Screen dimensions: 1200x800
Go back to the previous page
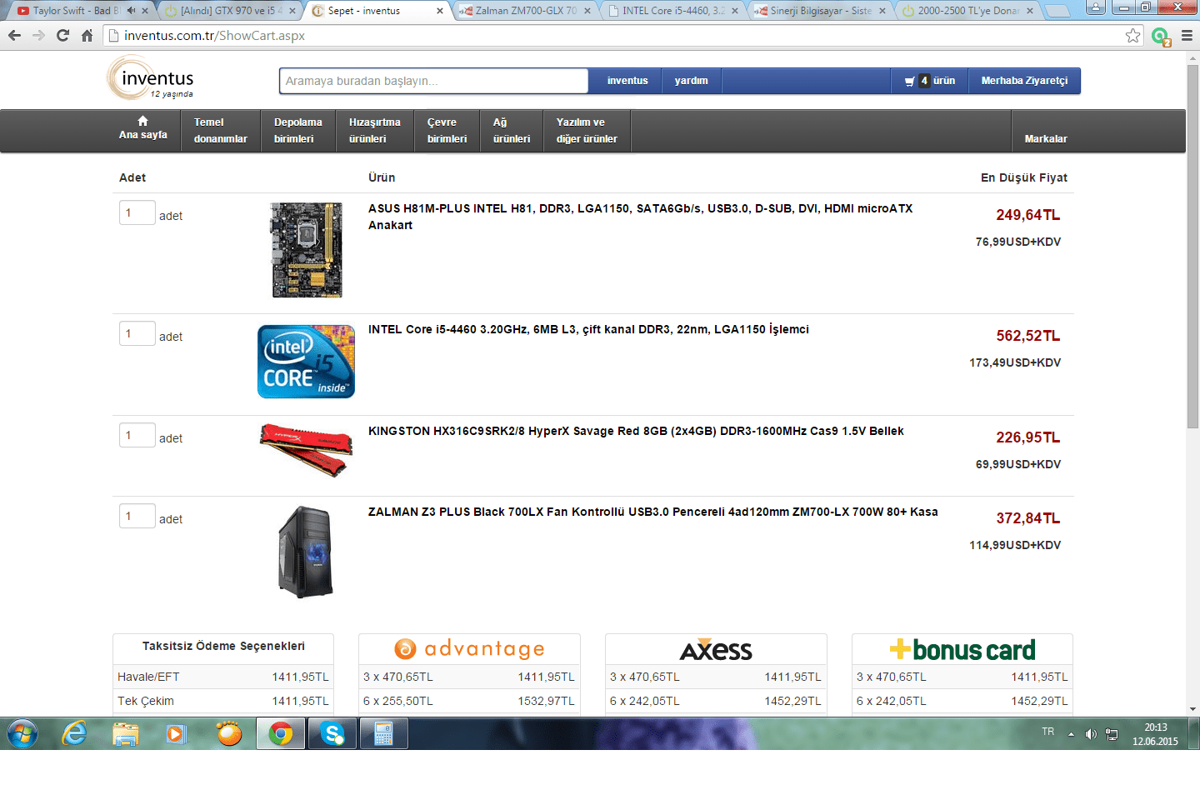tap(14, 35)
